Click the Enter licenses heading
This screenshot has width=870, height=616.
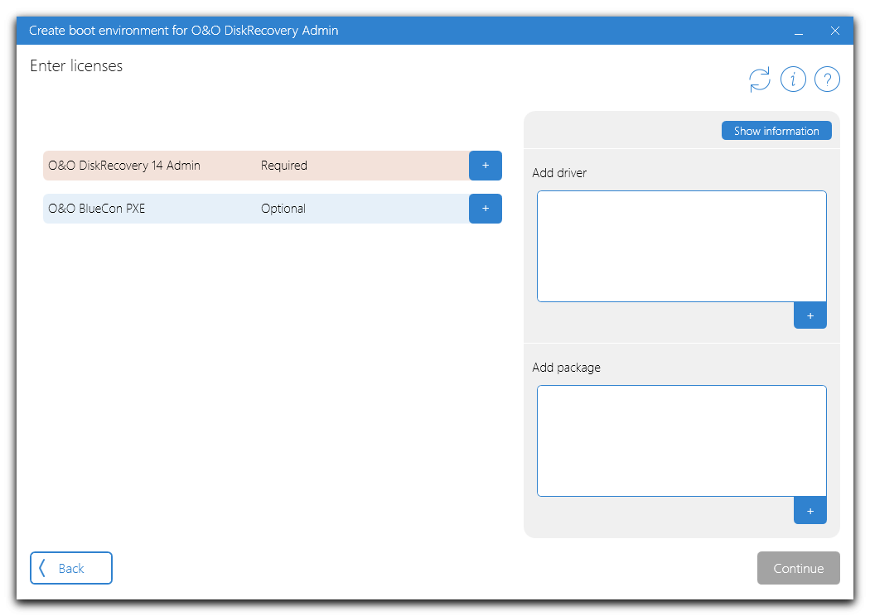pyautogui.click(x=76, y=66)
